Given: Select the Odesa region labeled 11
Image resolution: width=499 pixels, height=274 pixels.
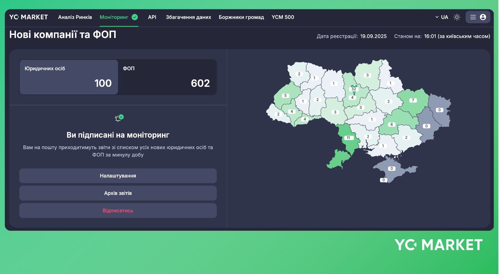Looking at the screenshot, I should pos(348,138).
